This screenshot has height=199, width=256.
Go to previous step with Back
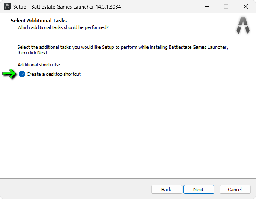point(167,190)
